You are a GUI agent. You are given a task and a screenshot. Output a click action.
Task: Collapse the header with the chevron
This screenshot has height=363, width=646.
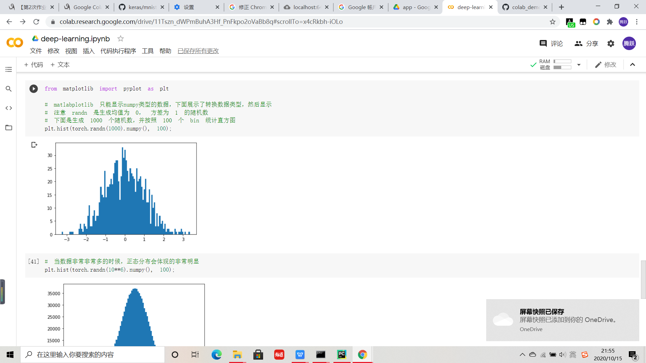[x=633, y=65]
